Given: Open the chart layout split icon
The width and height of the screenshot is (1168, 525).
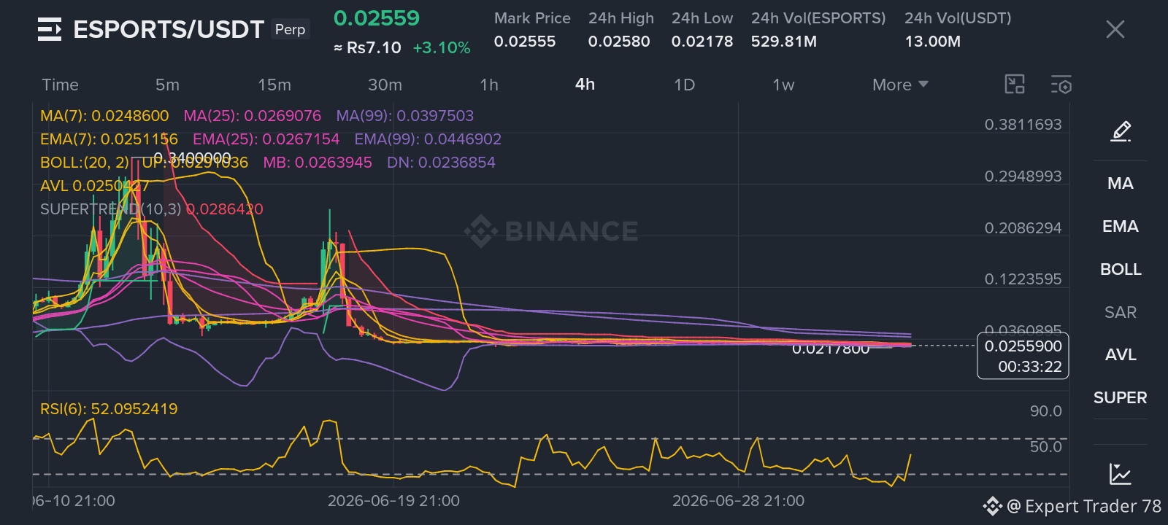Looking at the screenshot, I should [x=1015, y=85].
